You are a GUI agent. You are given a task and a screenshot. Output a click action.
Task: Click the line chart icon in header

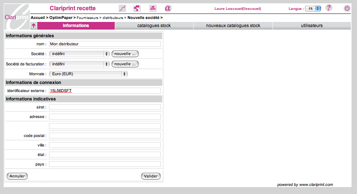coord(122,8)
